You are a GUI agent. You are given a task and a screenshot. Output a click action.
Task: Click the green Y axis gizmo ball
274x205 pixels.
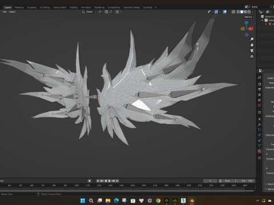point(243,29)
